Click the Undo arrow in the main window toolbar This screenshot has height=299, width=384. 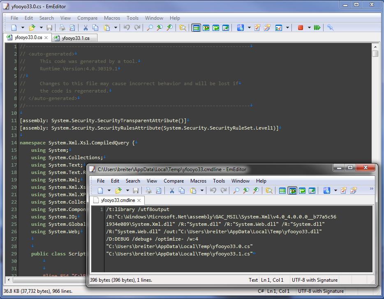tap(127, 28)
